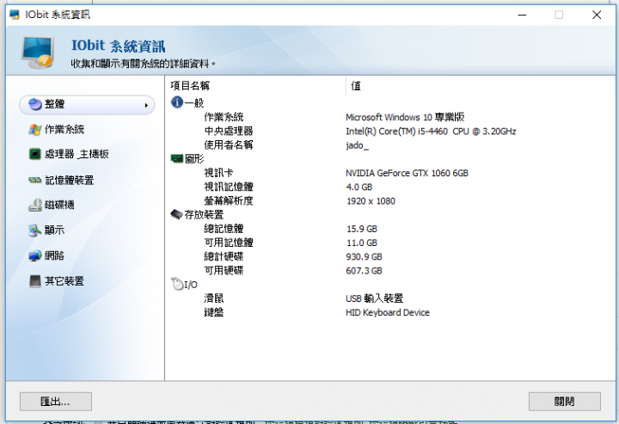Viewport: 619px width, 424px height.
Task: Select the 總計硬碟 row label
Action: pyautogui.click(x=224, y=256)
